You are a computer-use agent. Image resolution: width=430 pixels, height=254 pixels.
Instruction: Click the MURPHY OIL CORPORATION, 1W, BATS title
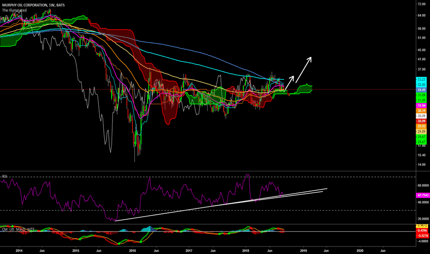[34, 5]
